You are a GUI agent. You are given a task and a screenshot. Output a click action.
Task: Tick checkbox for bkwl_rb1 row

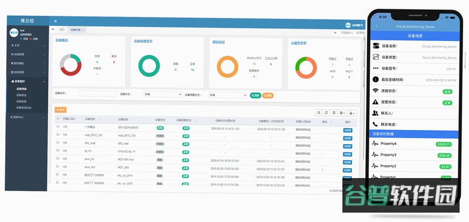[x=57, y=158]
